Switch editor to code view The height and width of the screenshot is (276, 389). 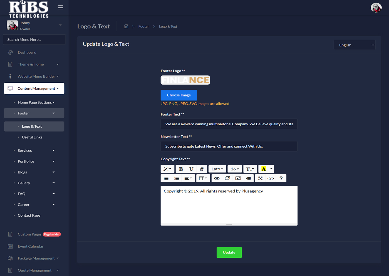271,178
